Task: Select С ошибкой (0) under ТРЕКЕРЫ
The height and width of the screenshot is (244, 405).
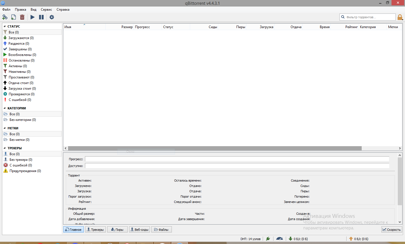Action: click(32, 165)
